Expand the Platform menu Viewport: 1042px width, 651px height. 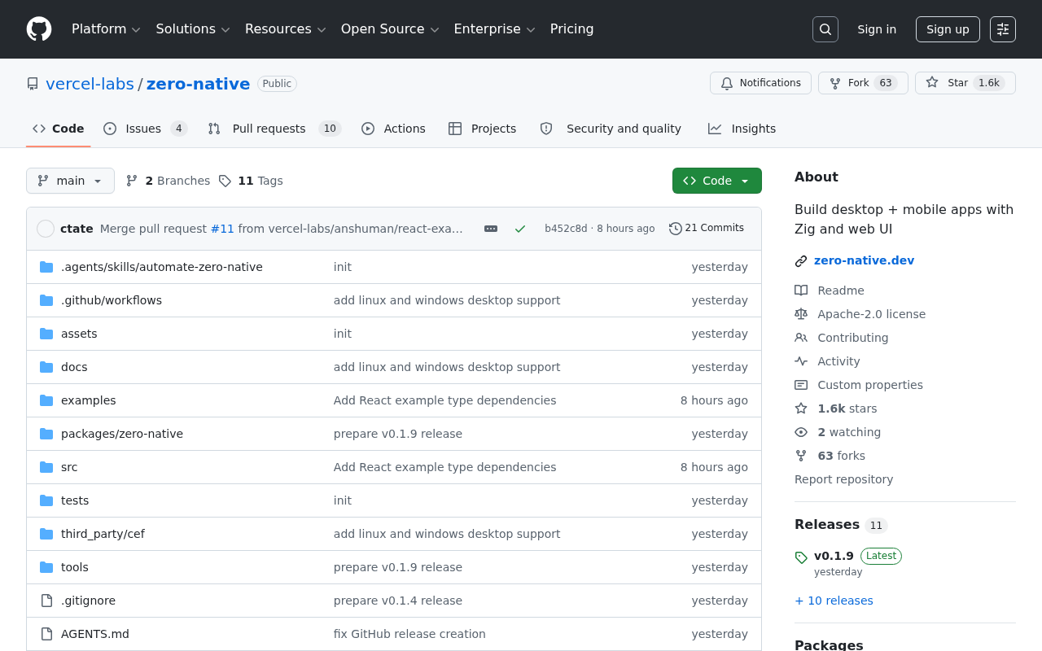[106, 29]
